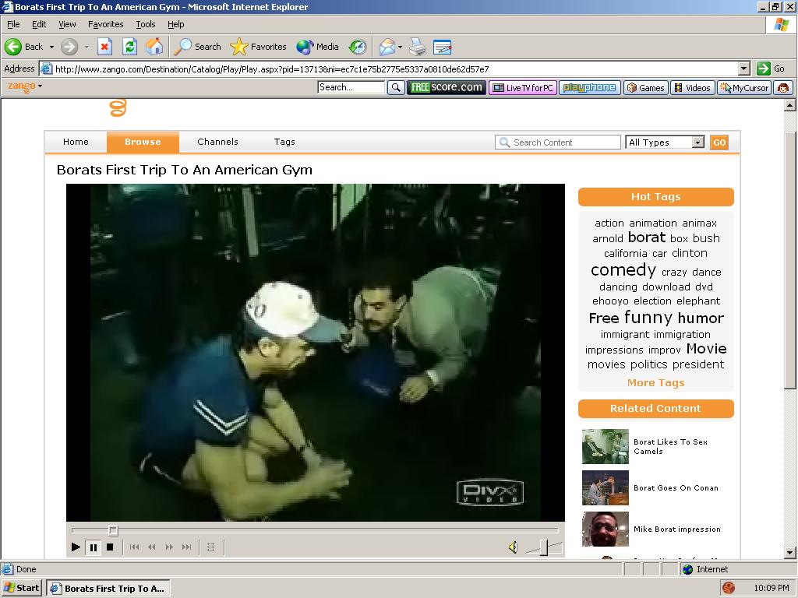The height and width of the screenshot is (598, 798).
Task: Print the page using the printer icon
Action: point(418,47)
